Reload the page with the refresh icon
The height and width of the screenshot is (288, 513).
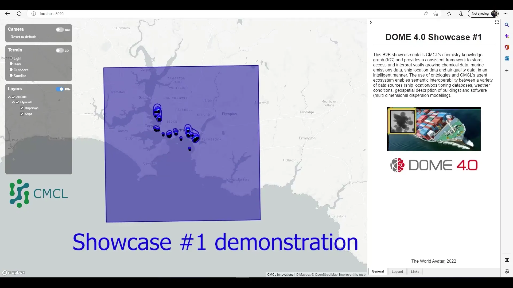pos(19,14)
